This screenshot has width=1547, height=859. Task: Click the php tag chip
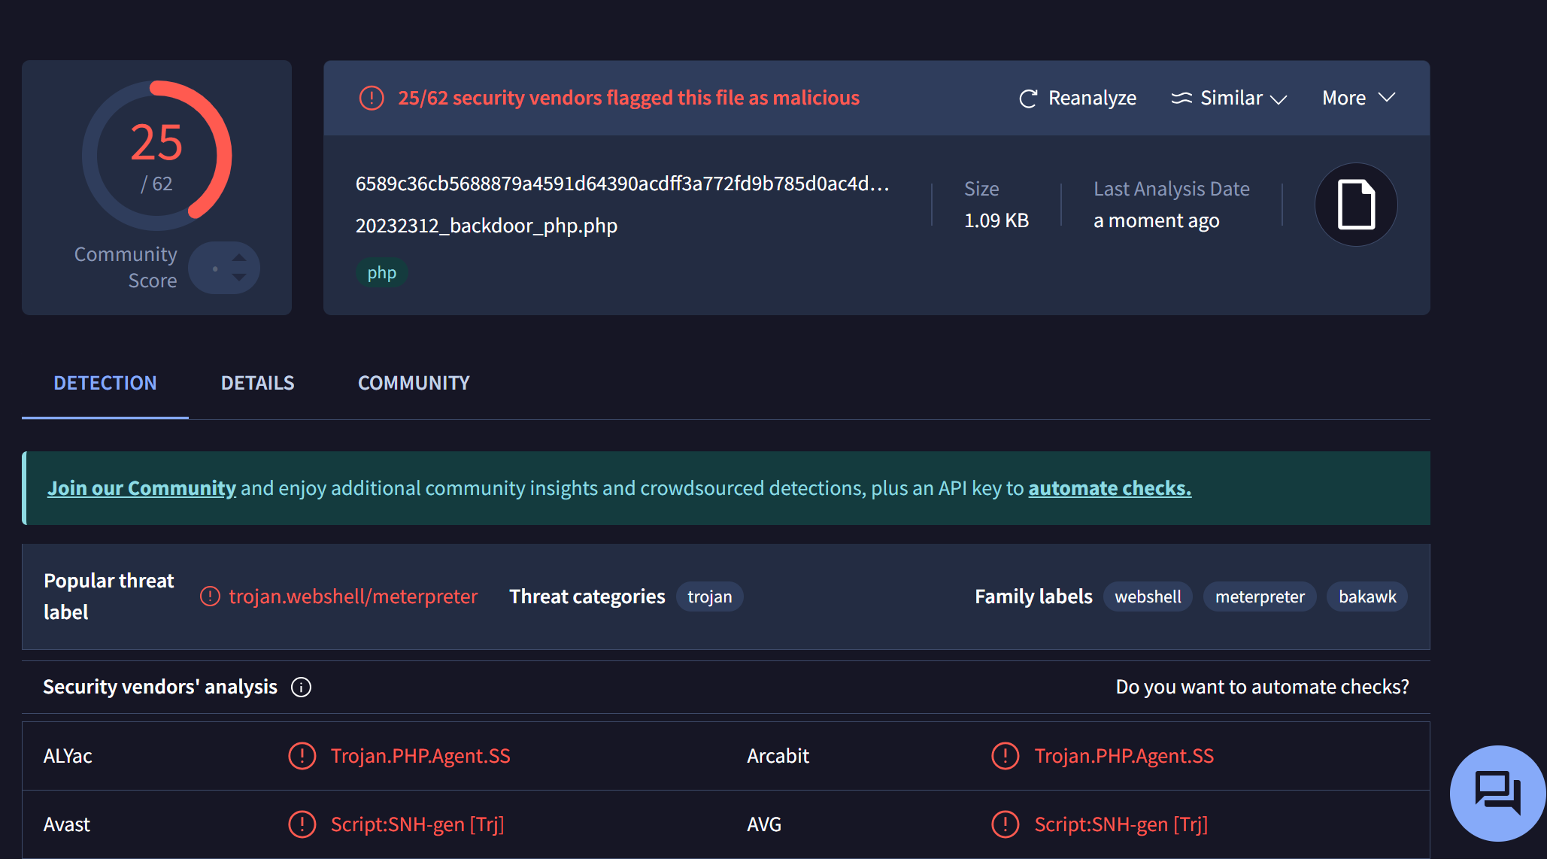[x=381, y=273]
